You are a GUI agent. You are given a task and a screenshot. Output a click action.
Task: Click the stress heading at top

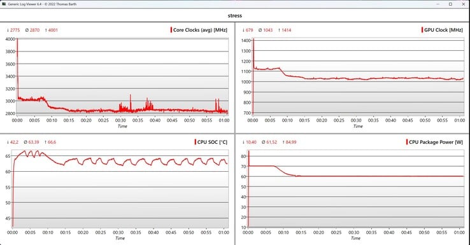click(235, 15)
